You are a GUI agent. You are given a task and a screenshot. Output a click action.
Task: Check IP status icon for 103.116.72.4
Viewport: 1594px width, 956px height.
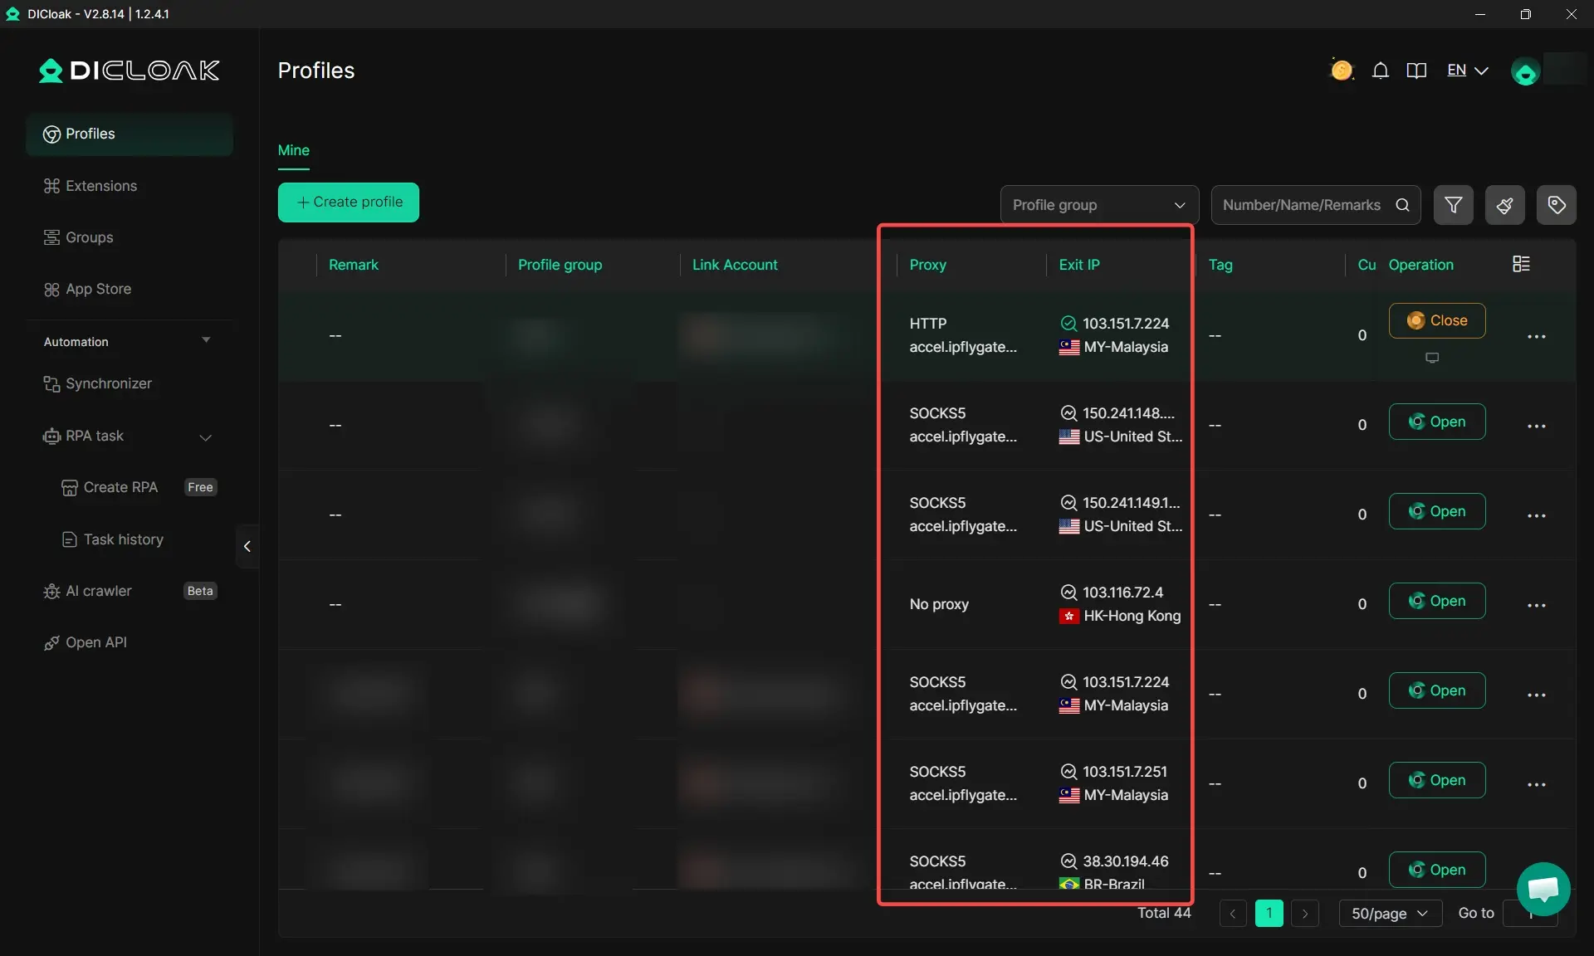[x=1068, y=593]
